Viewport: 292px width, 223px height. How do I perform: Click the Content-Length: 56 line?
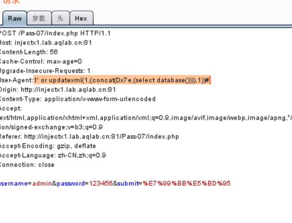click(29, 52)
